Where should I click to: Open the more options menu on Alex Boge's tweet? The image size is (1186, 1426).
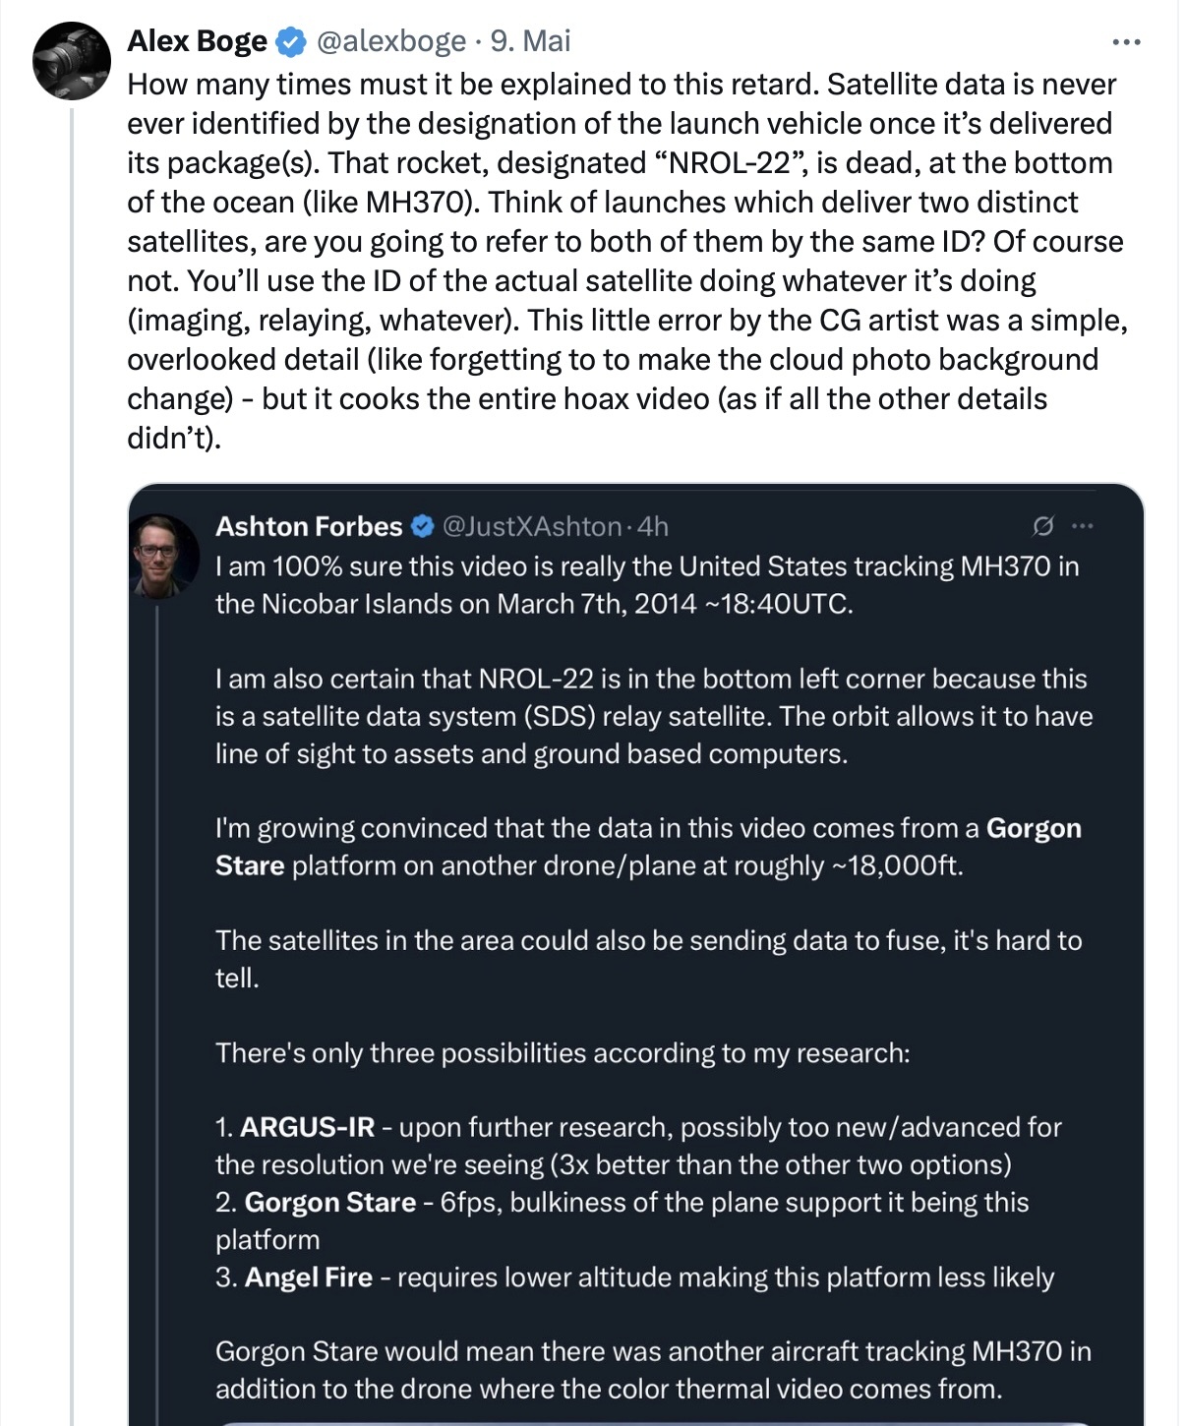[x=1126, y=41]
